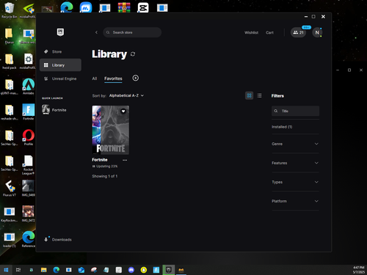The image size is (367, 275).
Task: Click Epic Games Launcher taskbar icon
Action: click(x=169, y=270)
